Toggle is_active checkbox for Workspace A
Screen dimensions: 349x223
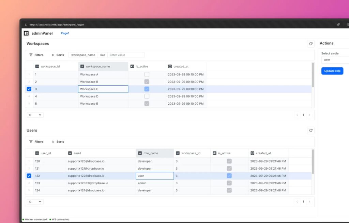(x=147, y=74)
